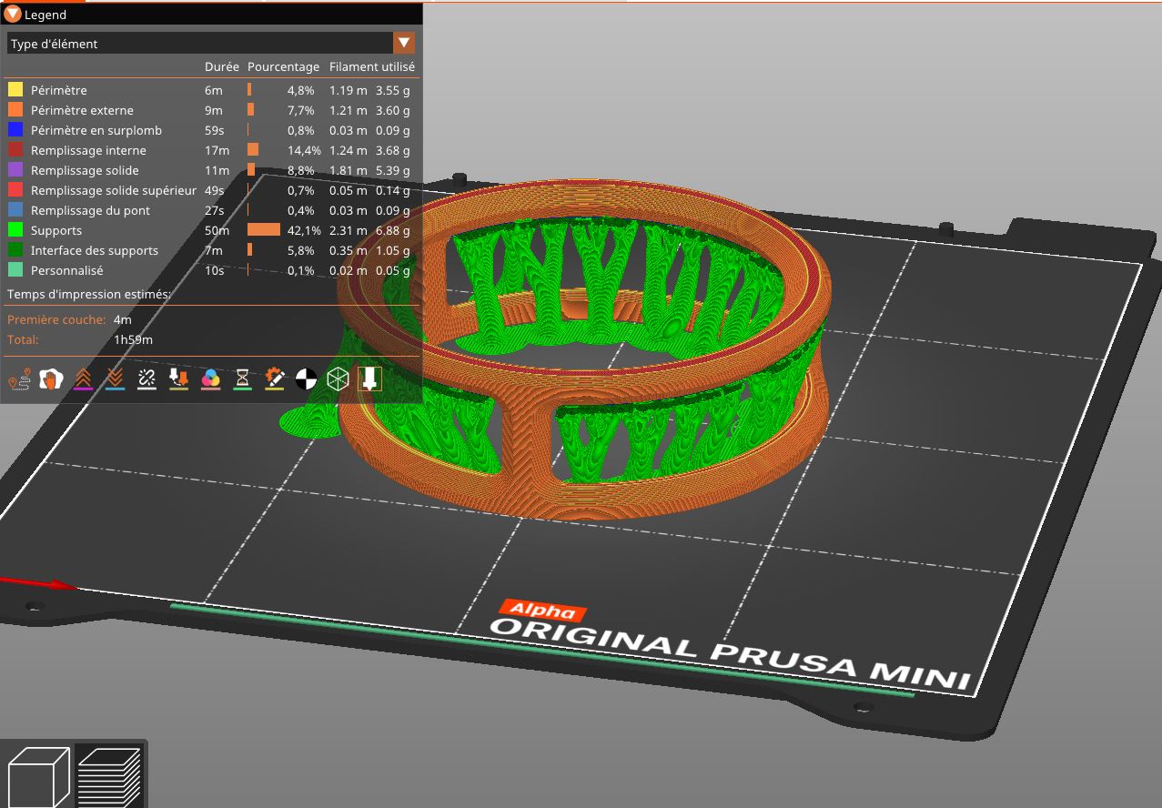
Task: Toggle retractions up-chevrons icon
Action: [83, 379]
